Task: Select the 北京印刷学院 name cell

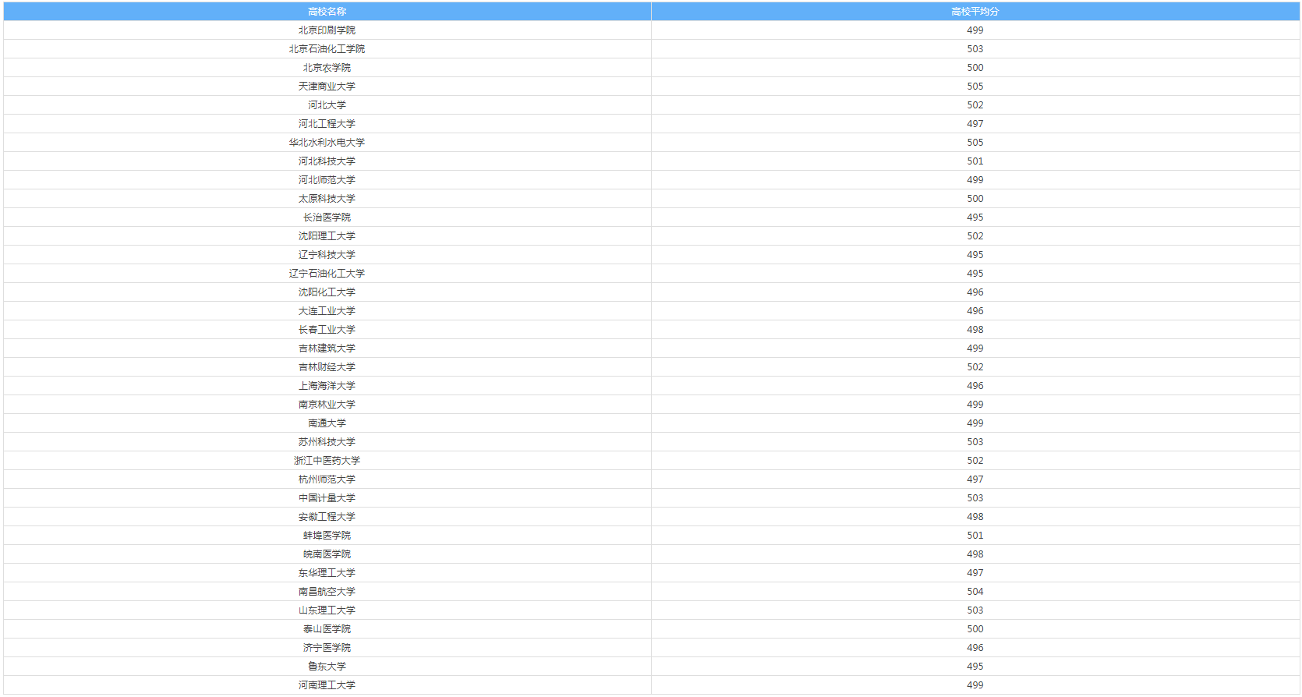Action: (327, 30)
